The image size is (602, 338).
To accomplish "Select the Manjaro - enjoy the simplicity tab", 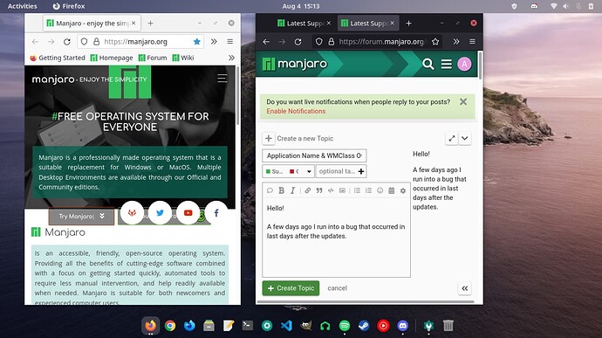I will pos(92,23).
